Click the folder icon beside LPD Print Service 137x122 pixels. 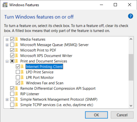point(22,72)
